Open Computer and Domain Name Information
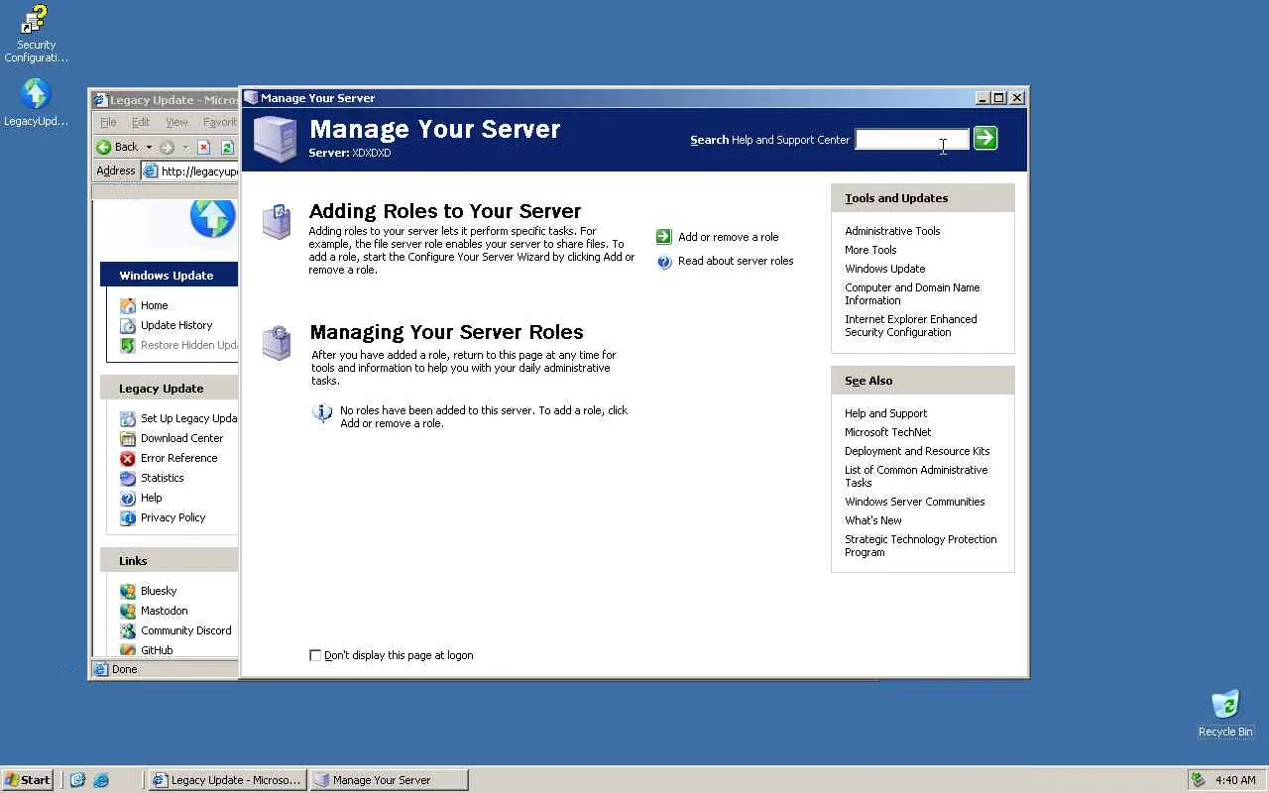This screenshot has width=1269, height=793. pos(912,294)
